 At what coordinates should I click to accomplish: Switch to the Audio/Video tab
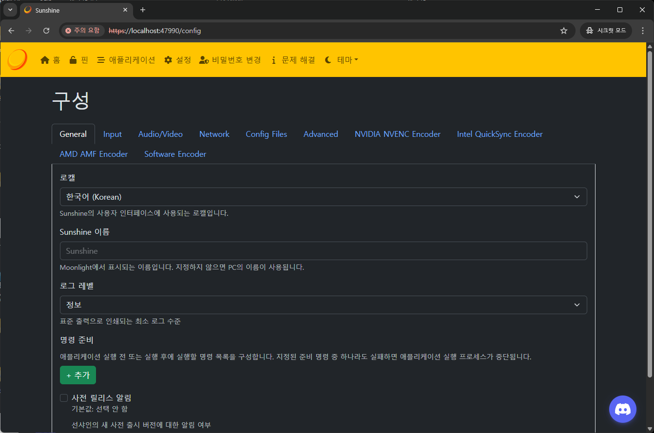coord(160,134)
